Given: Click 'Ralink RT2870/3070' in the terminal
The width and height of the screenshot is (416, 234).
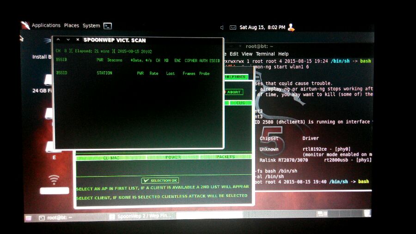Looking at the screenshot, I should pos(284,160).
